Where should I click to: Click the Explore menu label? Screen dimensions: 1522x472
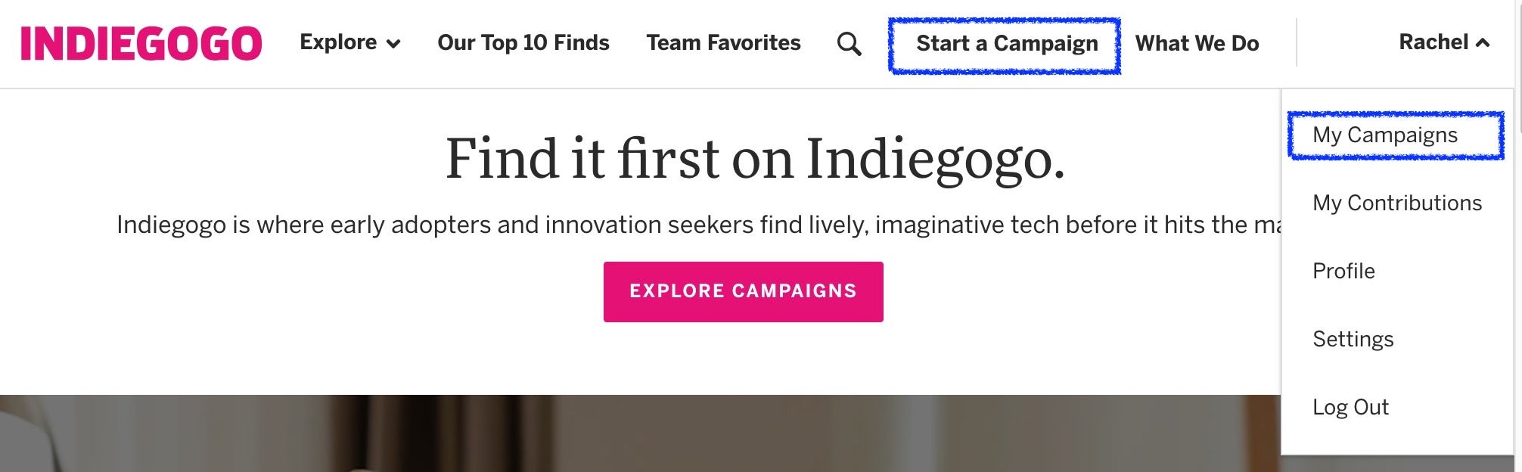[x=338, y=42]
